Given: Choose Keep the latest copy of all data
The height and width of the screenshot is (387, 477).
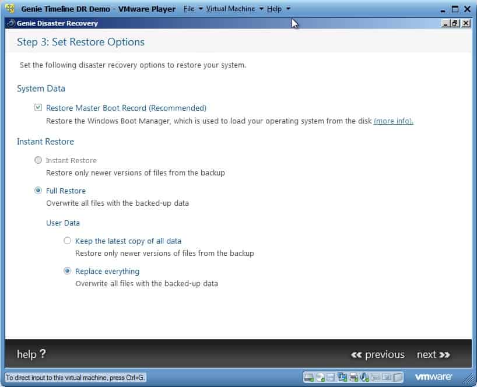Looking at the screenshot, I should tap(67, 241).
